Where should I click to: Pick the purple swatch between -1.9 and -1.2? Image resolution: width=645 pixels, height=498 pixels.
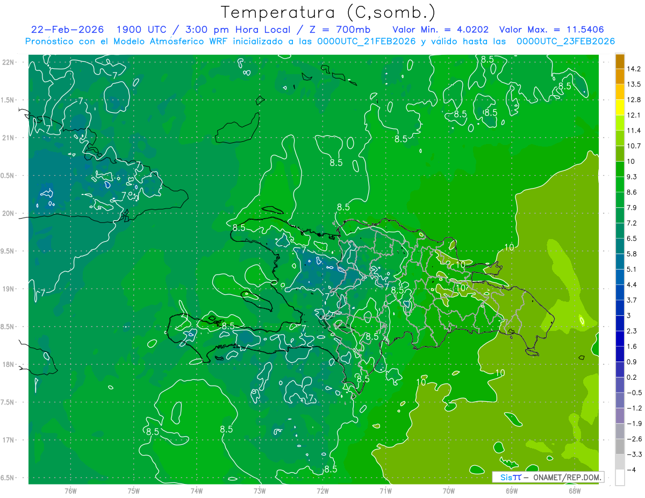[620, 416]
